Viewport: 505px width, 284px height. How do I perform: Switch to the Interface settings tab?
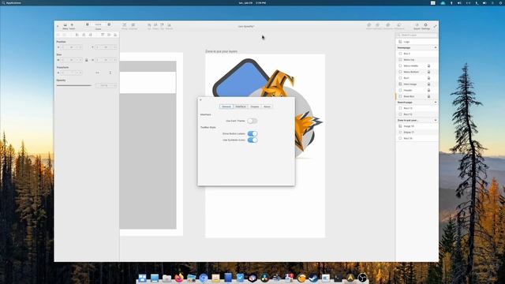pos(241,106)
